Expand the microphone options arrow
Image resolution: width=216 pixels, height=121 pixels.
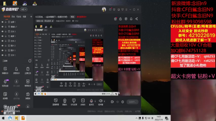click(x=95, y=101)
